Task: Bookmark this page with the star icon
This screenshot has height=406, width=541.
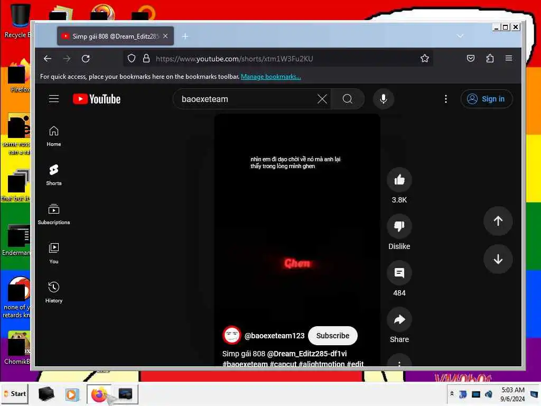Action: [425, 58]
